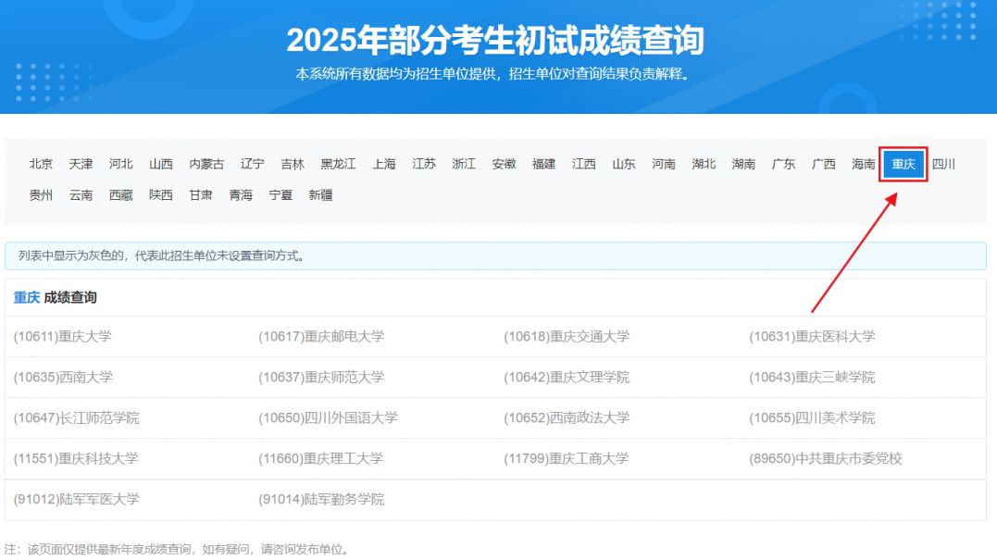The image size is (997, 560).
Task: Select the 宁夏 province tab
Action: 281,195
